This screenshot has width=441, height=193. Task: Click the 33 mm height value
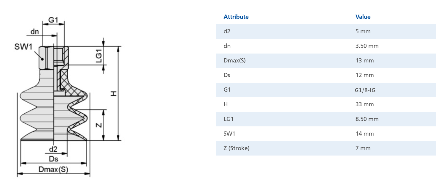click(364, 104)
